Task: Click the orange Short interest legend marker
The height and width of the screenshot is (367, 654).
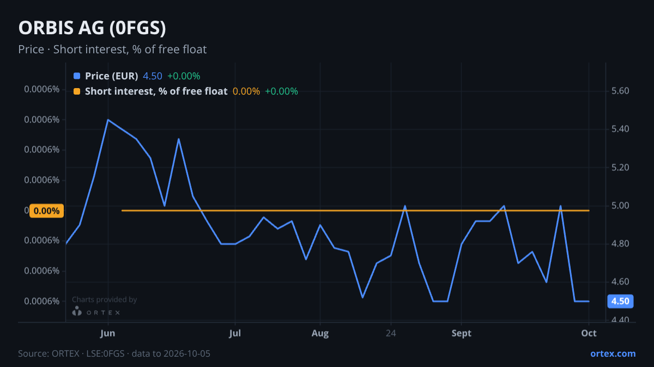Action: point(77,91)
